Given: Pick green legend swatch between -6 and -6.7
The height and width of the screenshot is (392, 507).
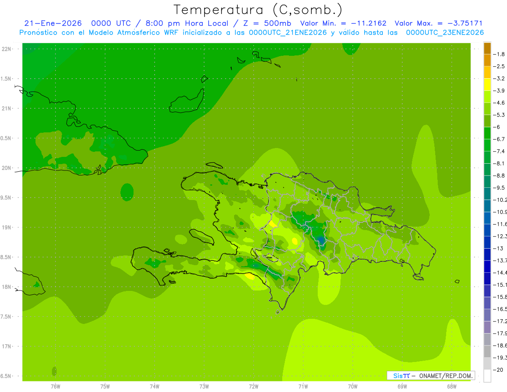Looking at the screenshot, I should 487,133.
